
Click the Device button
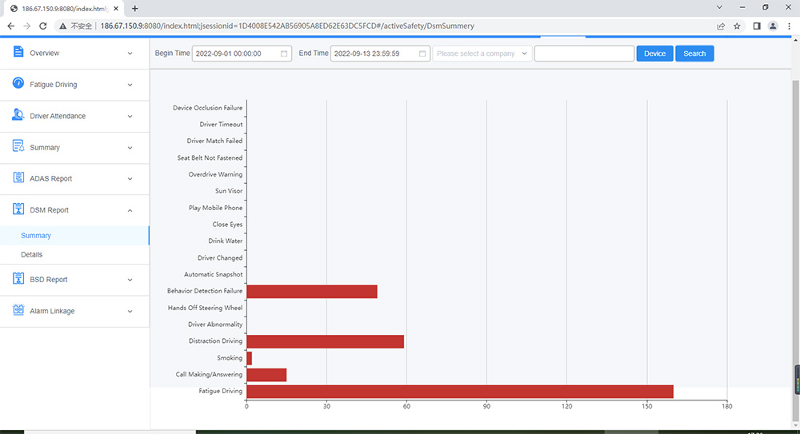(x=654, y=54)
